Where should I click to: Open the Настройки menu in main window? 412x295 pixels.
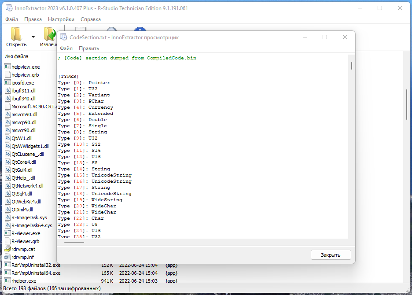(x=61, y=19)
